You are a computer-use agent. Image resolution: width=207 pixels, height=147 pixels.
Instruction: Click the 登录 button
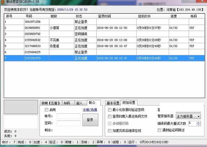[x=90, y=120]
